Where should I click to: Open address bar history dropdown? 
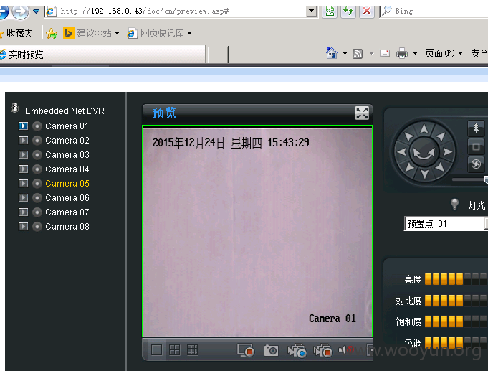311,11
